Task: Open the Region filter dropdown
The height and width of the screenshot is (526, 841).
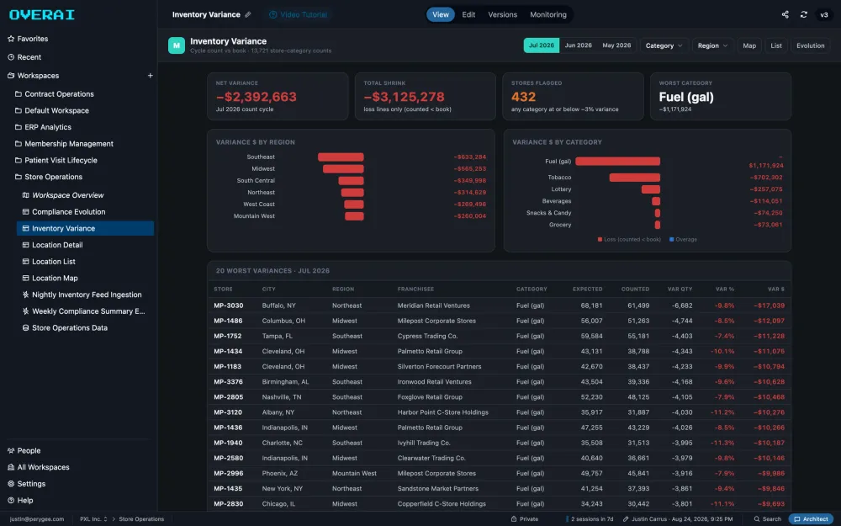Action: 712,45
